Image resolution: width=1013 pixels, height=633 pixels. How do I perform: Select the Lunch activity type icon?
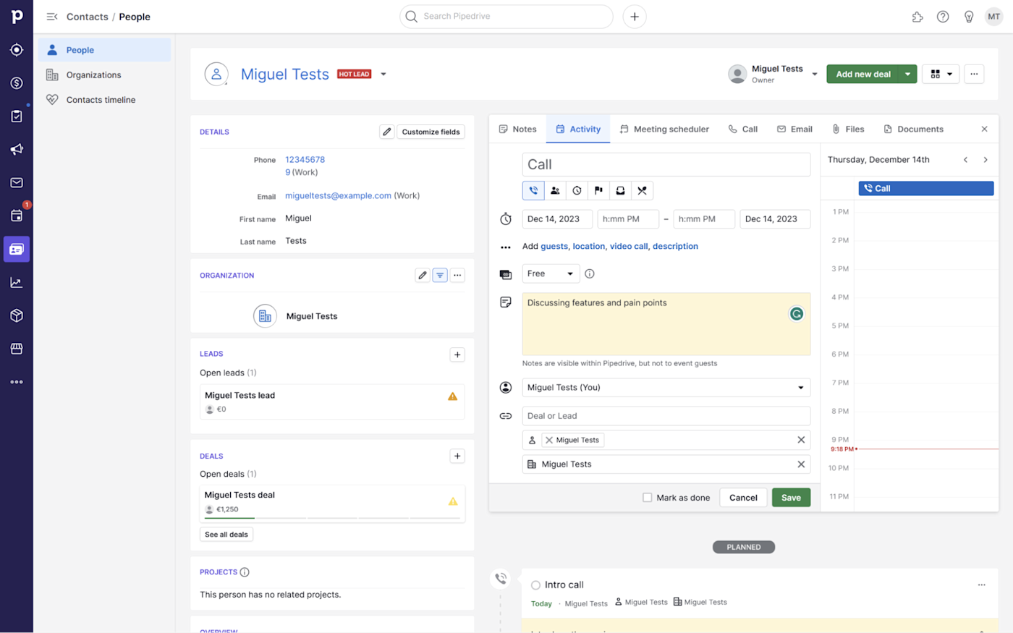(x=642, y=190)
